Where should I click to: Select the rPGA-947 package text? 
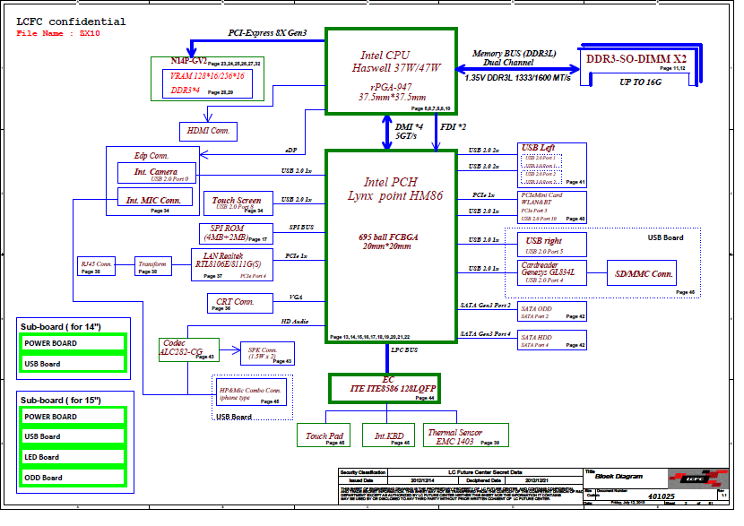pos(391,87)
